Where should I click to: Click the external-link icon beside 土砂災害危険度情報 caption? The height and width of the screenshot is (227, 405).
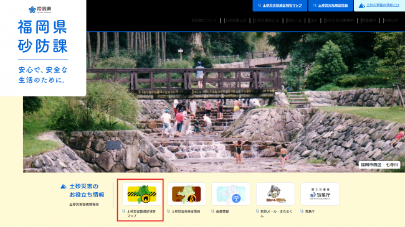[168, 211]
